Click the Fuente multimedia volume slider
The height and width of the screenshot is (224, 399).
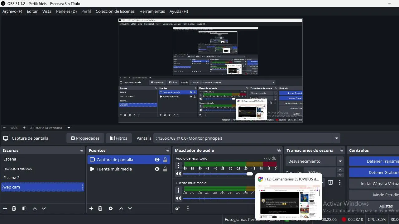(219, 198)
